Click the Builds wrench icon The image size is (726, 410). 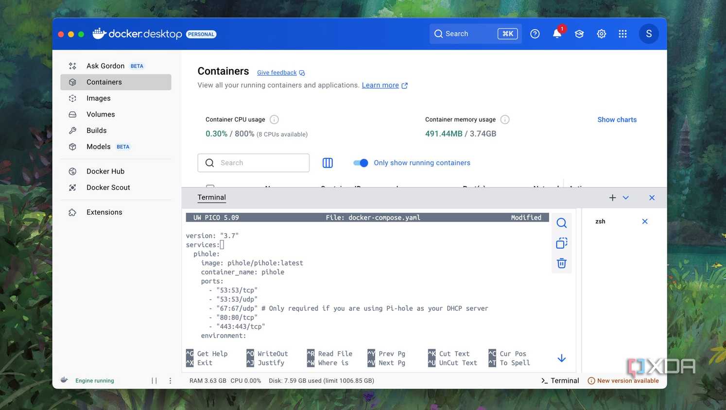click(x=72, y=130)
